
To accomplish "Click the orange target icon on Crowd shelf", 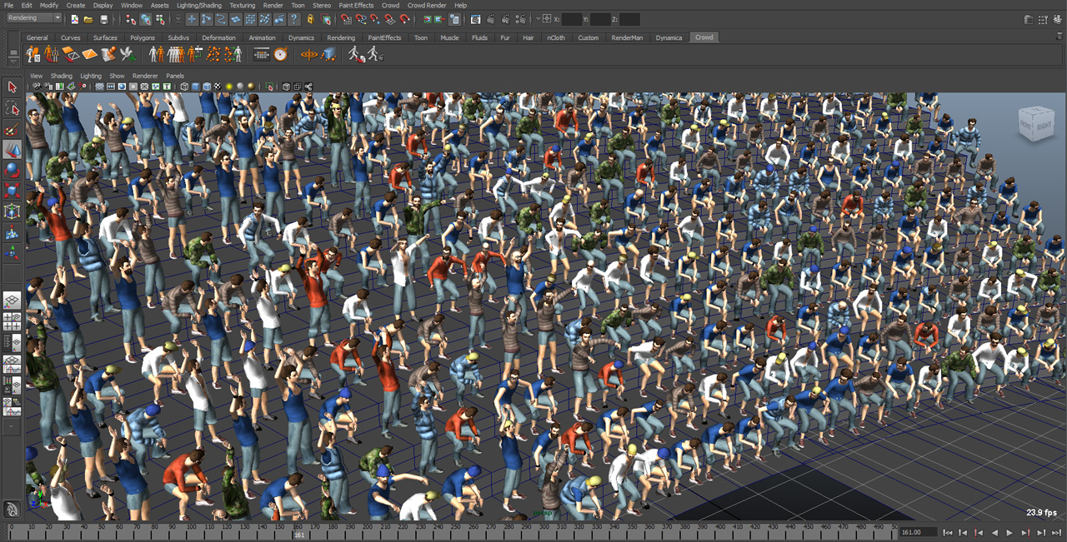I will [309, 54].
